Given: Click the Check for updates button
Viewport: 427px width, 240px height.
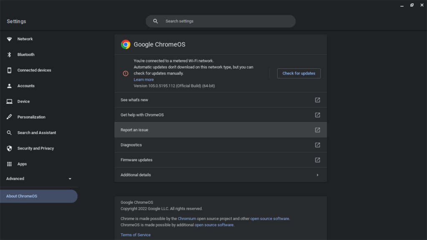Looking at the screenshot, I should point(299,73).
